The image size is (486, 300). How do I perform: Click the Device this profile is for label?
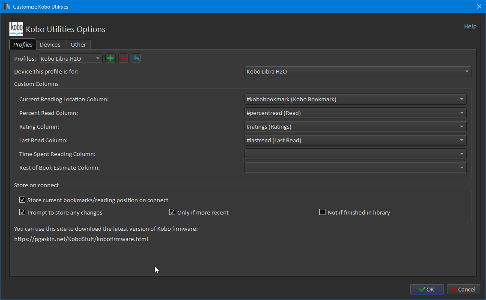46,71
